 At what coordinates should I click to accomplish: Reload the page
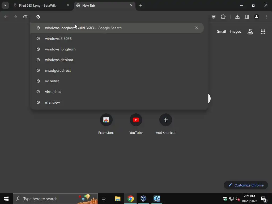click(x=25, y=17)
